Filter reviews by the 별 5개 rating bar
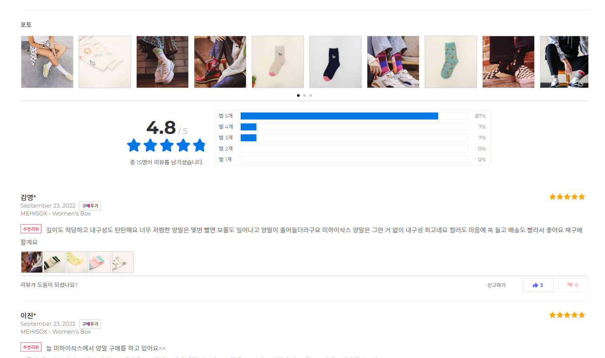 point(354,116)
